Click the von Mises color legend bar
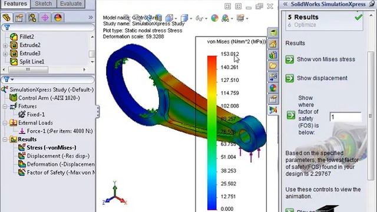This screenshot has height=212, width=377. click(x=212, y=132)
